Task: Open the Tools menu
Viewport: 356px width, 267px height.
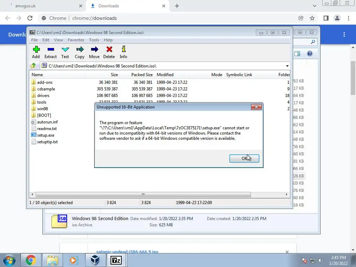Action: tap(94, 40)
